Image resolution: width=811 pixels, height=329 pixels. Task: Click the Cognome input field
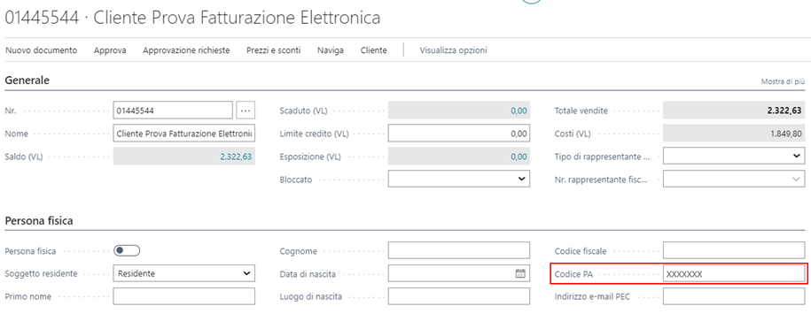tap(459, 250)
